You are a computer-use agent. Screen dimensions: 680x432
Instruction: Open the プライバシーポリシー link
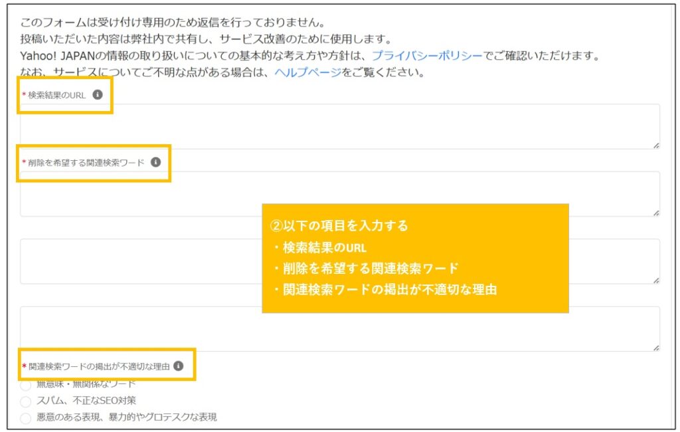tap(427, 56)
